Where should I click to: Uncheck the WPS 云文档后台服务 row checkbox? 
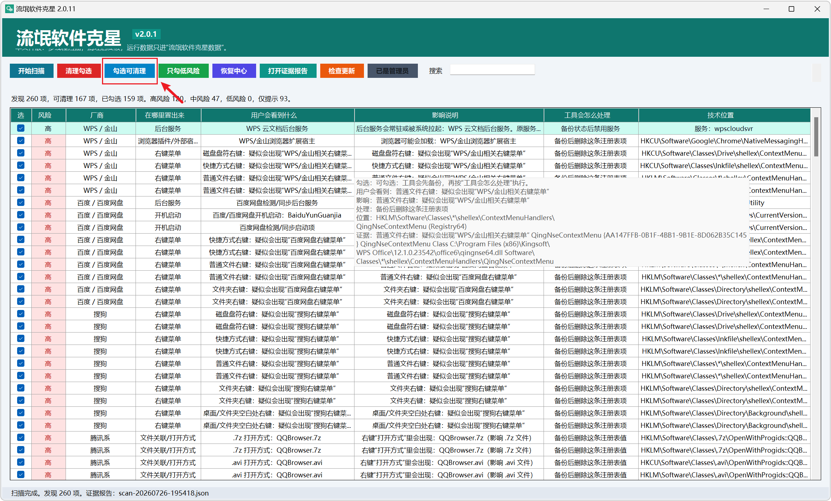click(21, 128)
